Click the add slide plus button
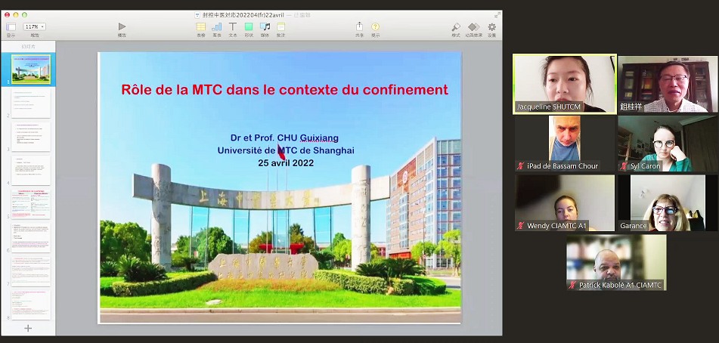 click(28, 328)
